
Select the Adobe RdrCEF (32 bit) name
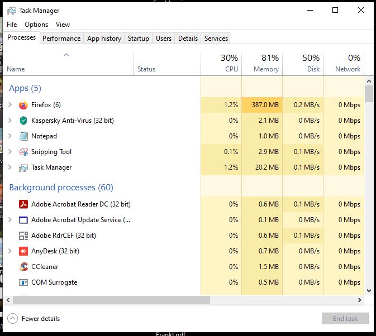pos(64,236)
